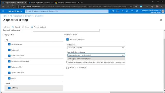165x93 pixels.
Task: Go forward in the browser
Action: point(8,6)
